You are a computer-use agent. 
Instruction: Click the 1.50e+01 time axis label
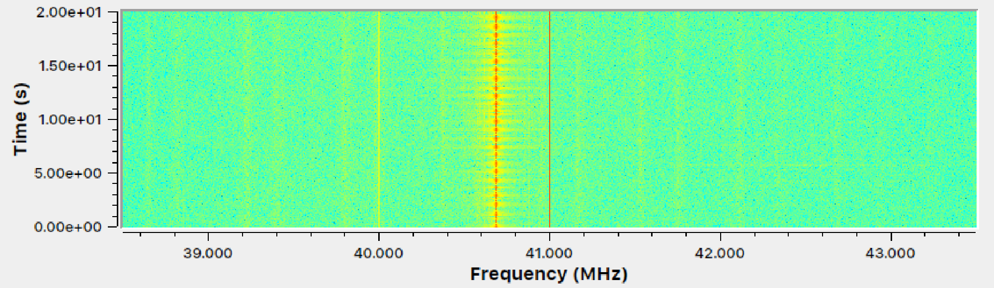click(x=70, y=66)
